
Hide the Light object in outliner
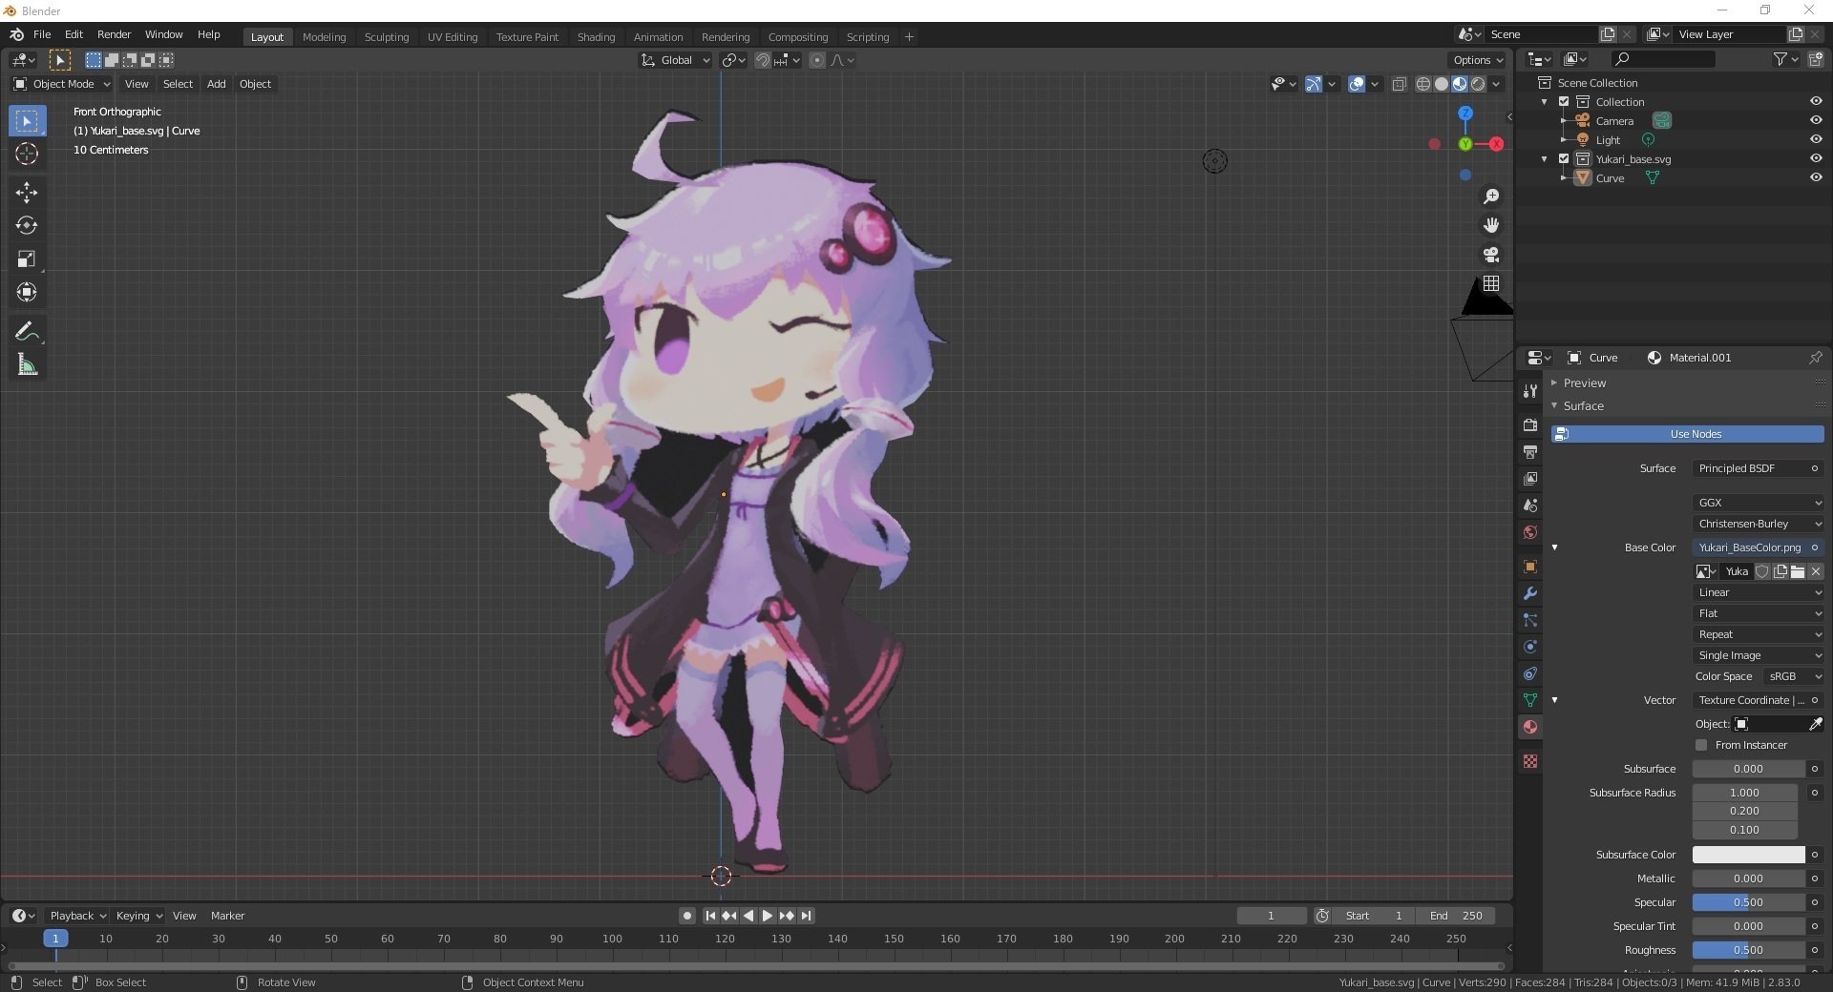pyautogui.click(x=1816, y=139)
